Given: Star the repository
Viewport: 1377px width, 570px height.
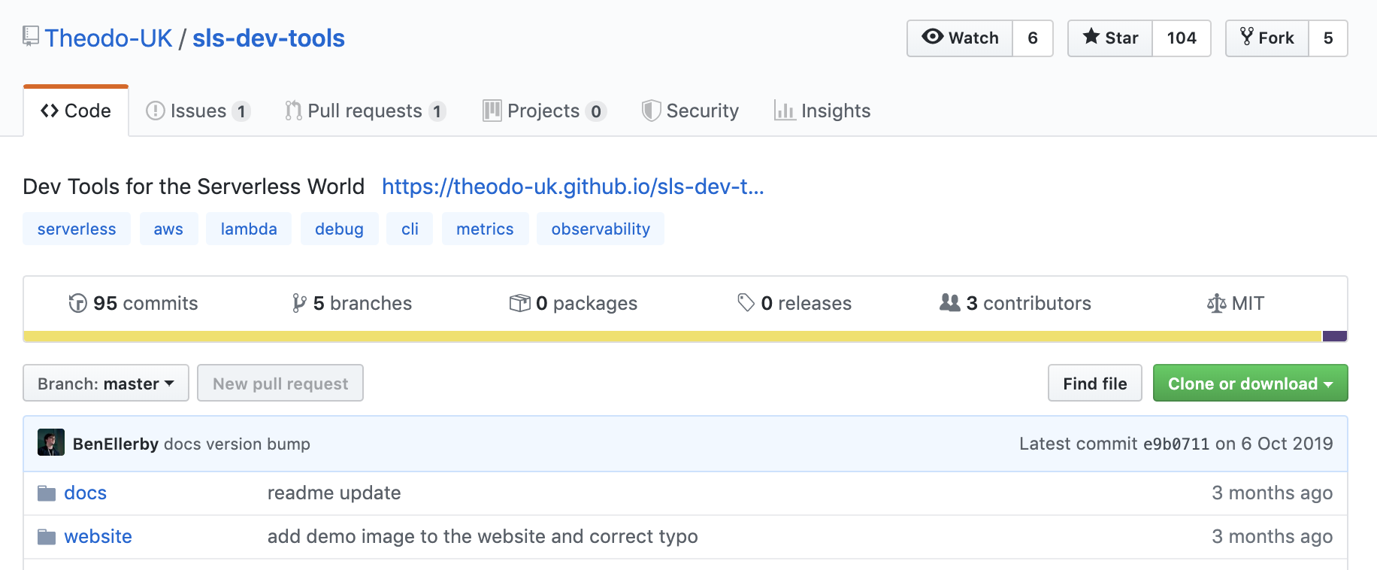Looking at the screenshot, I should pos(1110,38).
